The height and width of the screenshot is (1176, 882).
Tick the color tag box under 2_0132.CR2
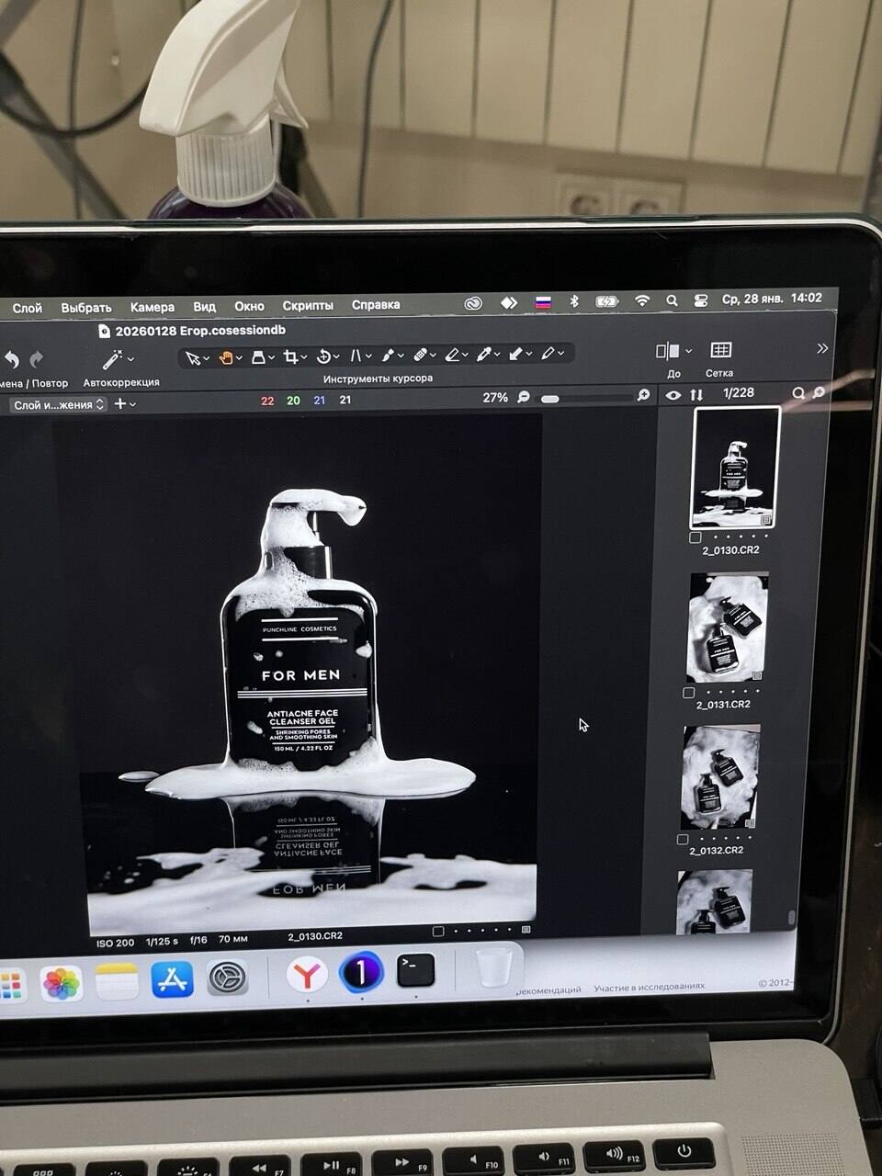683,839
